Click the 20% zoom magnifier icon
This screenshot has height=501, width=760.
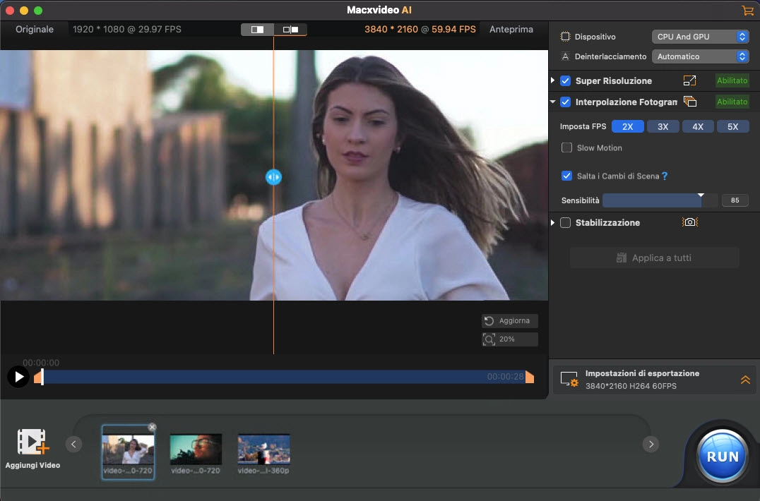[x=489, y=339]
